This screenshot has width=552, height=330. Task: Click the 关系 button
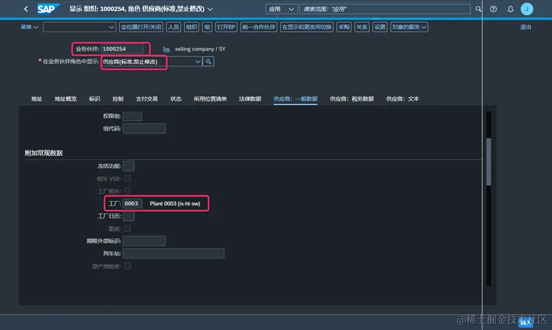click(x=362, y=27)
